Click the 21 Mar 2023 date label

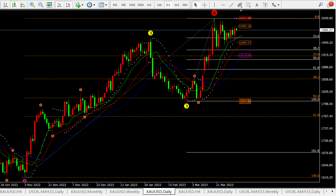[x=225, y=185]
